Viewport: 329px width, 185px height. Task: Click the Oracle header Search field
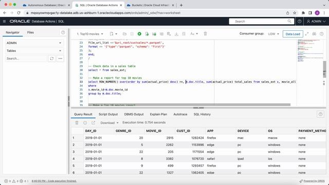261,22
